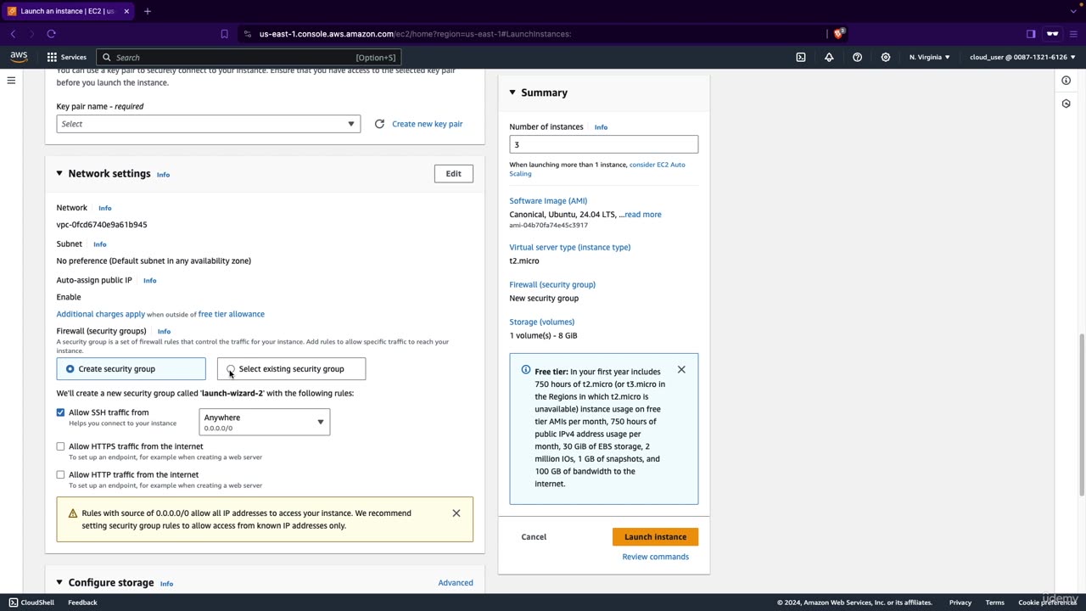This screenshot has width=1086, height=611.
Task: Open Info next to Firewall (security groups)
Action: pyautogui.click(x=164, y=332)
